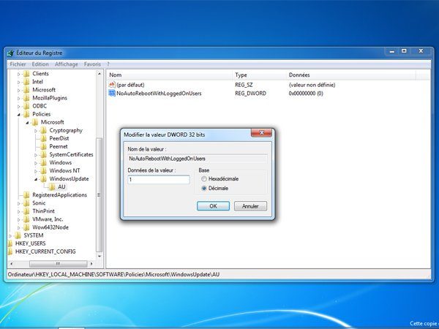Open the Affichage menu
Viewport: 439px width, 329px height.
tap(67, 64)
